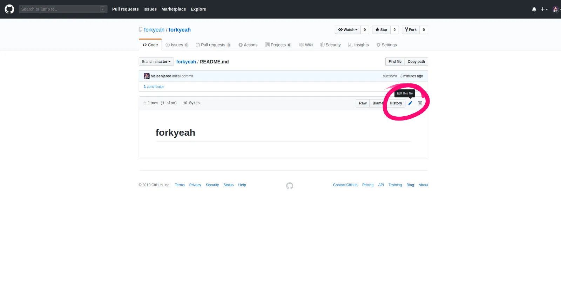Open the Help footer link

[x=242, y=185]
